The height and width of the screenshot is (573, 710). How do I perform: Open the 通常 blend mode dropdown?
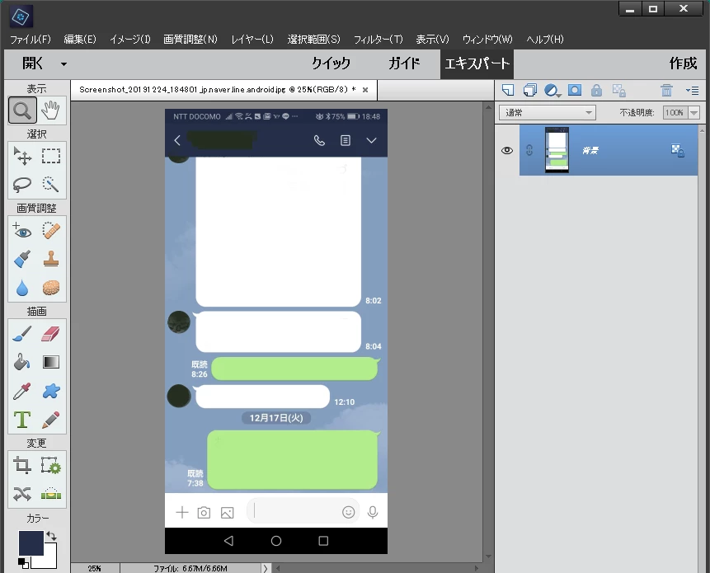coord(547,112)
